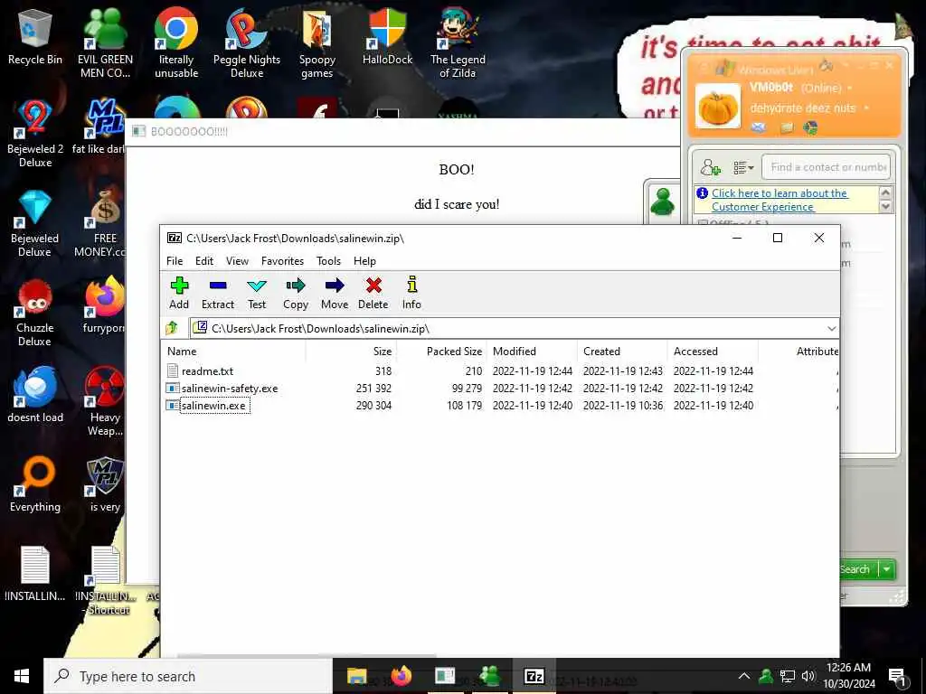Viewport: 926px width, 694px height.
Task: Run the Test archive tool
Action: pyautogui.click(x=257, y=293)
